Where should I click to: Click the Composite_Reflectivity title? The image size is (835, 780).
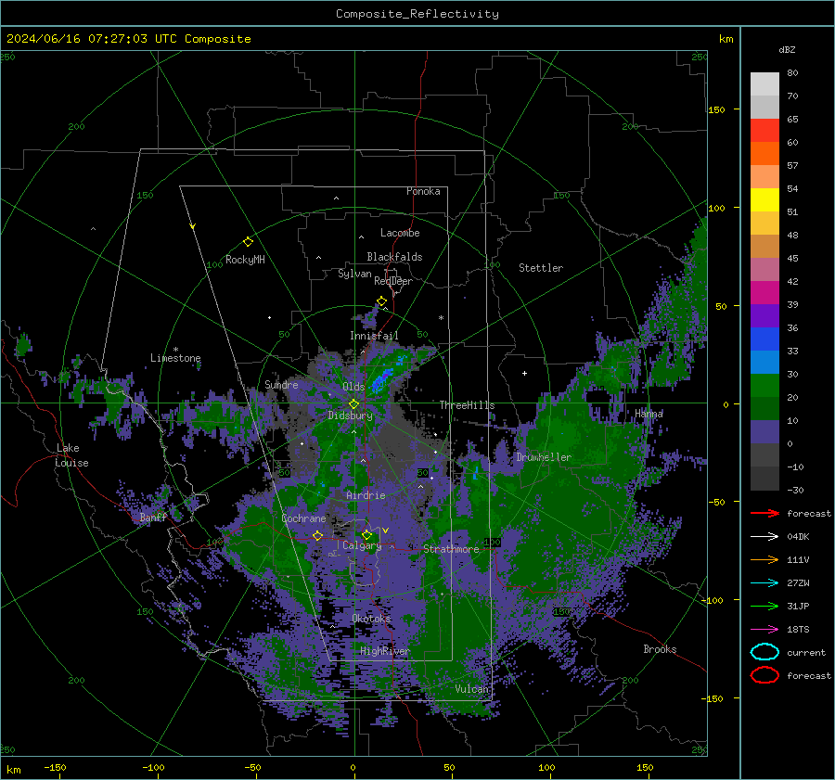click(x=417, y=14)
